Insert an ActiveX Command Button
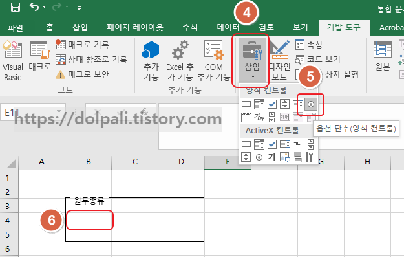This screenshot has height=257, width=404. pos(246,144)
